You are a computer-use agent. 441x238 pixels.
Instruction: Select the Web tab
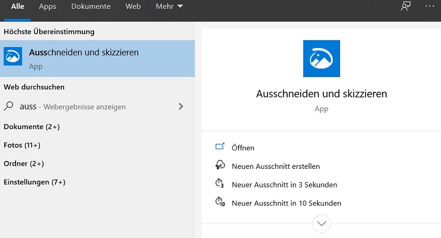pos(133,6)
